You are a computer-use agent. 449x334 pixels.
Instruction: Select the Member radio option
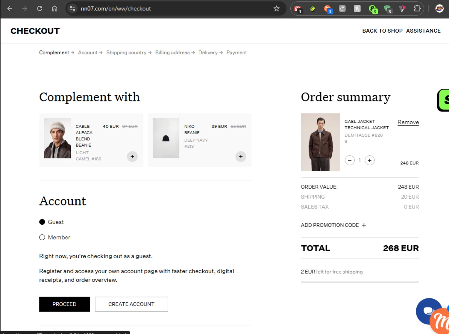42,237
